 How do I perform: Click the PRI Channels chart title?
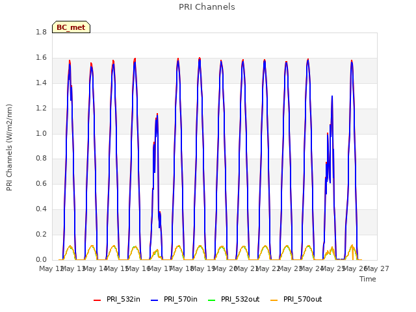pos(207,7)
